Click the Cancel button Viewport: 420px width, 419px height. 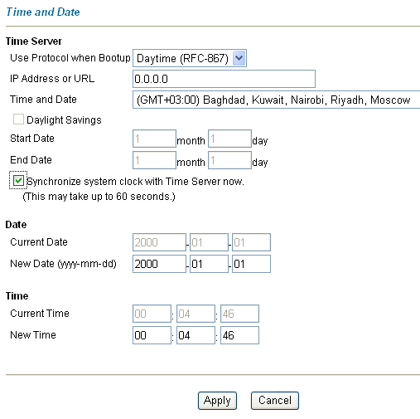(x=275, y=401)
